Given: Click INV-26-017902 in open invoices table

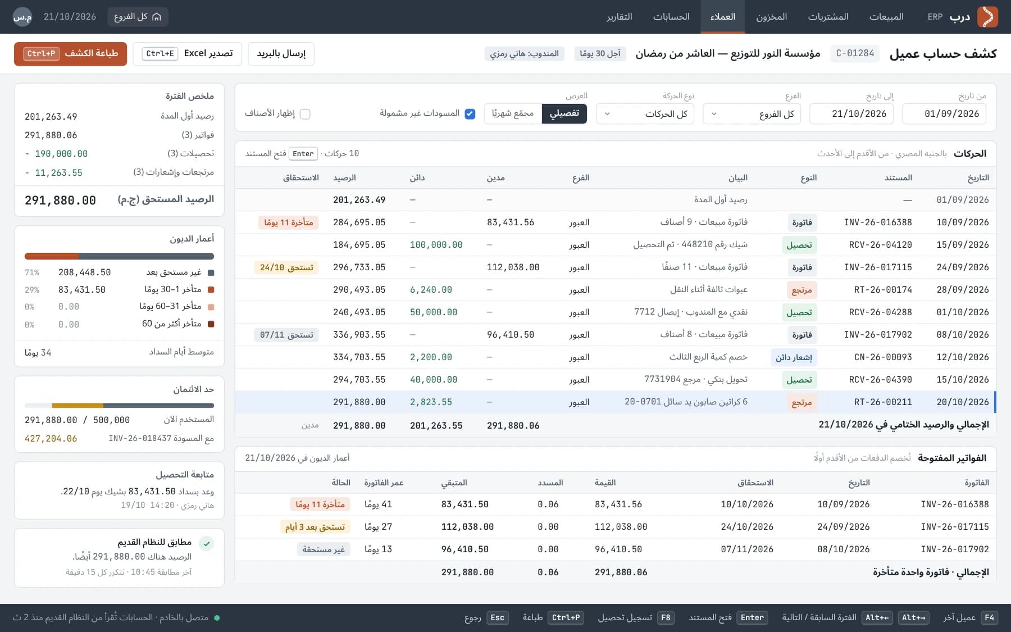Looking at the screenshot, I should 955,549.
